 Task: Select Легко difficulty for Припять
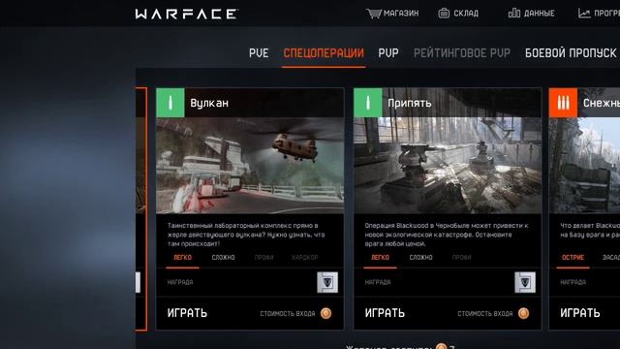click(x=380, y=258)
